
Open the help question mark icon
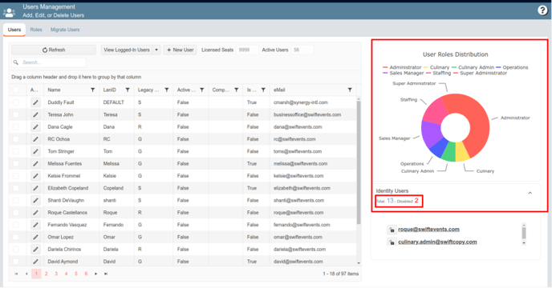(542, 10)
